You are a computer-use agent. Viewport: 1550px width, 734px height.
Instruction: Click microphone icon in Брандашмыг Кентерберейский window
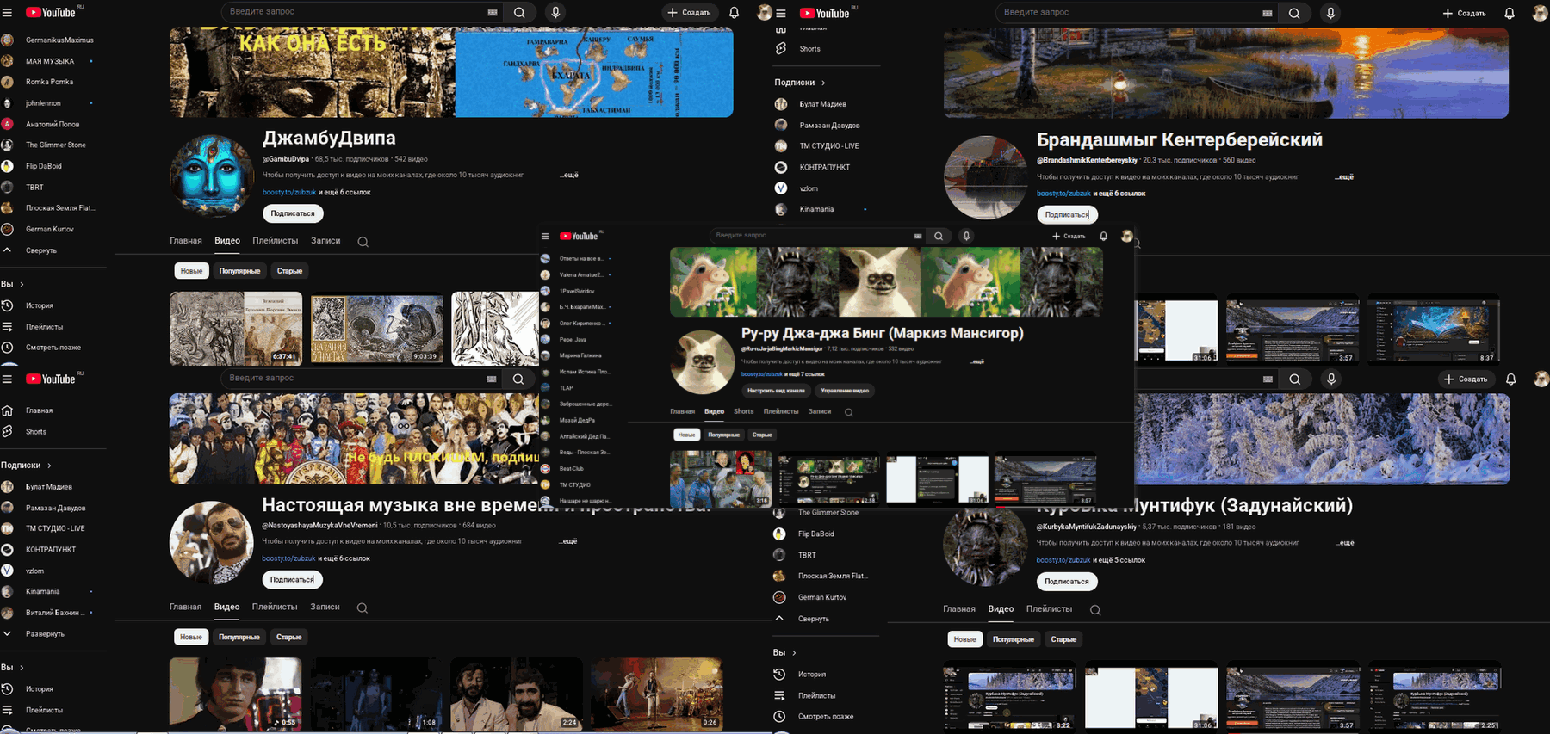coord(1330,13)
